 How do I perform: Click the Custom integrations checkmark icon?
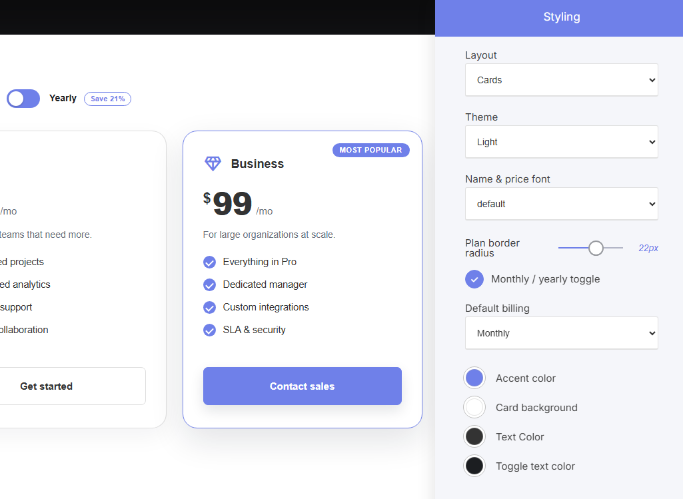209,307
